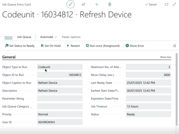Viewport: 179px width, 134px height.
Task: Click the Show less link
Action: click(x=165, y=57)
